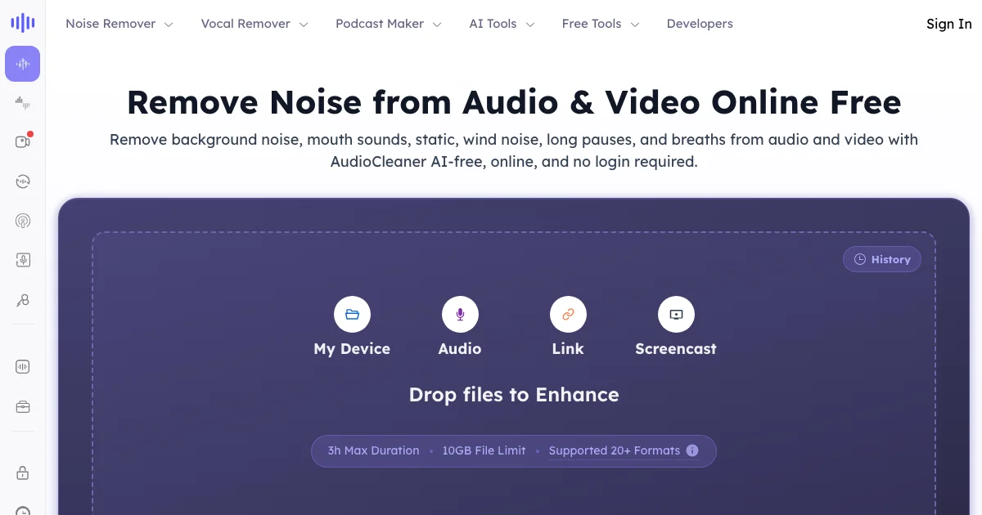The image size is (982, 515).
Task: Open the Developers navigation link
Action: point(700,24)
